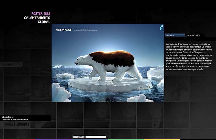Click the cyan icon at poster's top-right corner
Viewport: 216px width, 140px height.
tap(161, 27)
